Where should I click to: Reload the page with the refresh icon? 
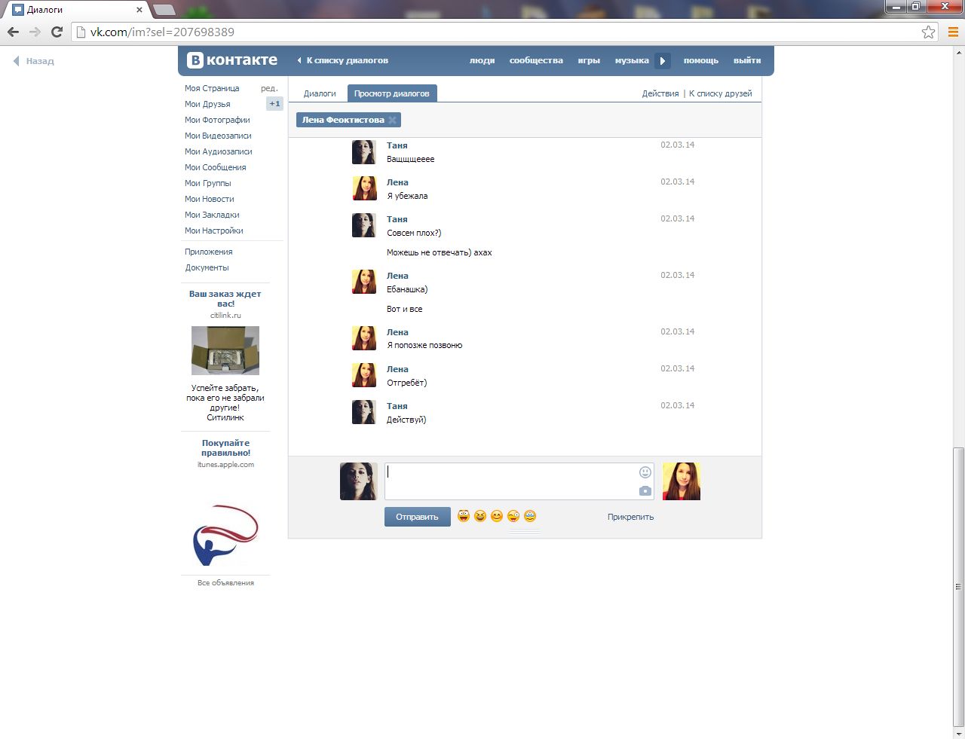point(57,32)
